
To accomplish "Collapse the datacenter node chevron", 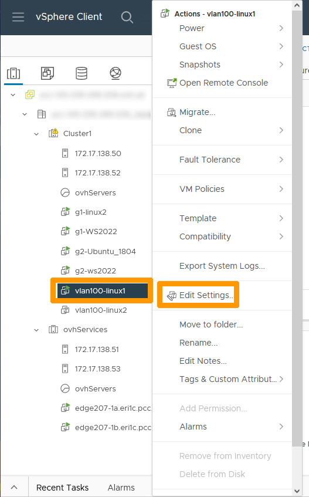I will pyautogui.click(x=25, y=114).
